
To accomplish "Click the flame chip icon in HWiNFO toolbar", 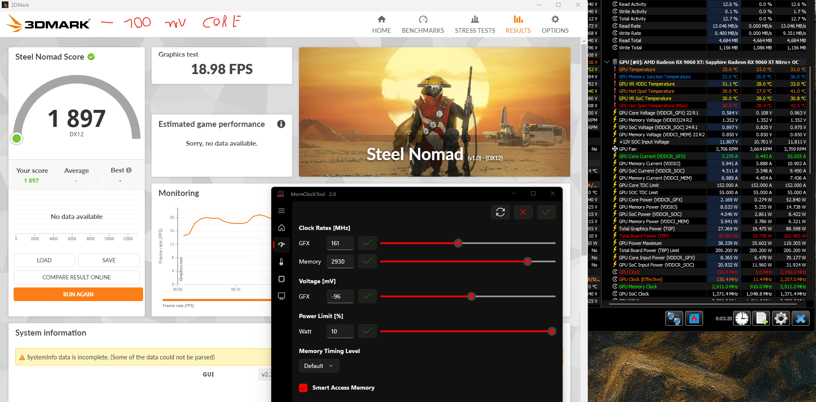I will point(694,319).
